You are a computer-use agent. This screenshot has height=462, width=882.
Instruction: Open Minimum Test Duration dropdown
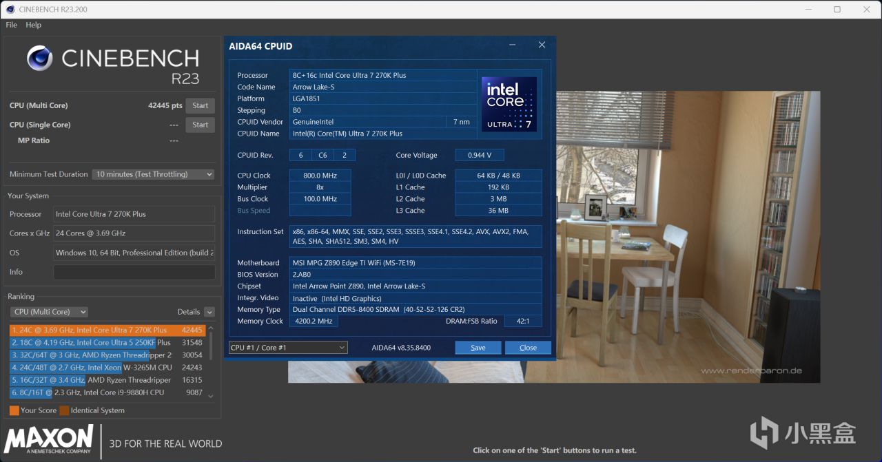click(x=153, y=174)
